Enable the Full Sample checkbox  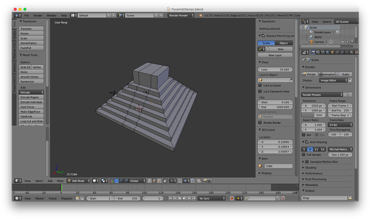[304, 155]
